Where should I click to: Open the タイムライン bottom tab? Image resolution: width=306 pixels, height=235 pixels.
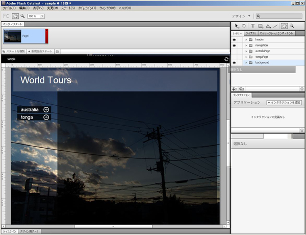(x=9, y=231)
